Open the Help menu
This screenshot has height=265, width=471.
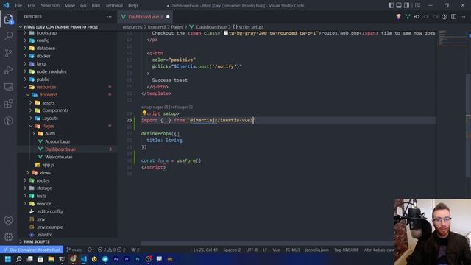click(x=132, y=5)
